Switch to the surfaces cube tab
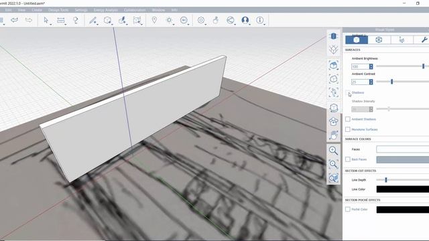Viewport: 429px width, 241px height. click(x=356, y=40)
